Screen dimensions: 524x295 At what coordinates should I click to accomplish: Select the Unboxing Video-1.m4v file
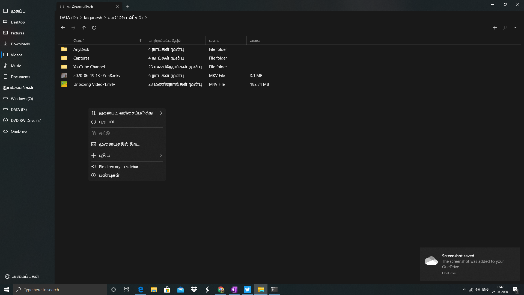tap(94, 84)
